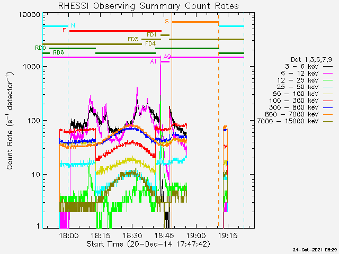
Task: Select the 3 - 6 keV legend label
Action: 302,67
